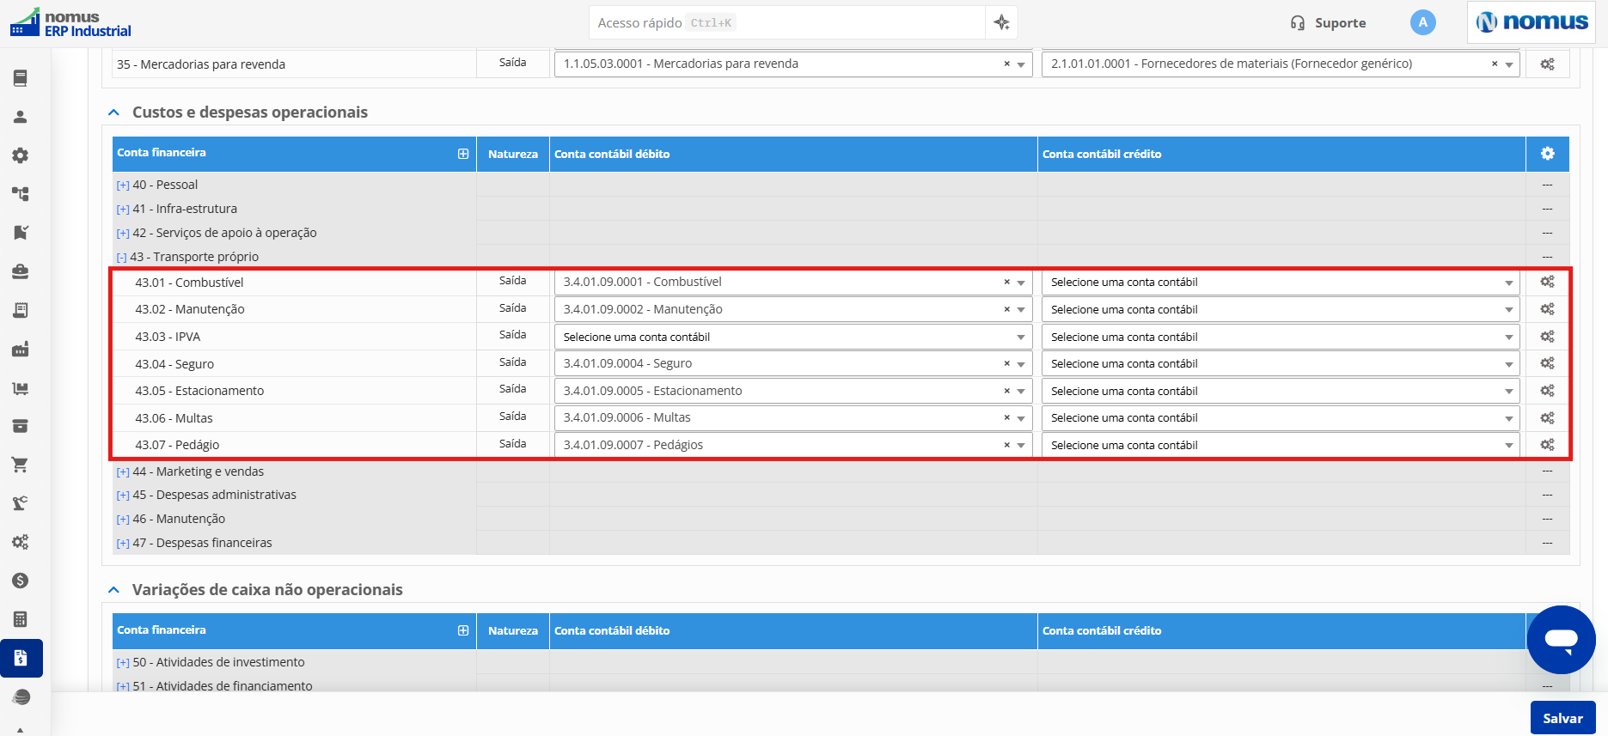Open the archive box sidebar icon
The image size is (1608, 736).
pos(21,426)
